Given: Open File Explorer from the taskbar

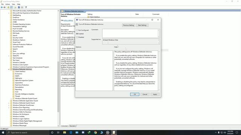Looking at the screenshot, I should 64,132.
